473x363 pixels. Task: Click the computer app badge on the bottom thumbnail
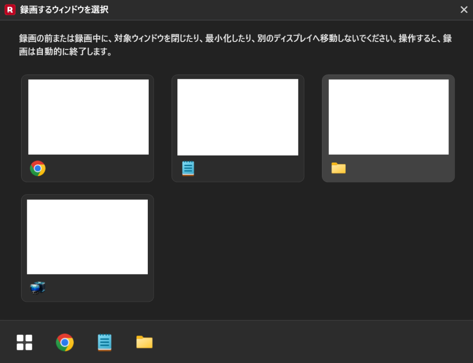coord(37,287)
